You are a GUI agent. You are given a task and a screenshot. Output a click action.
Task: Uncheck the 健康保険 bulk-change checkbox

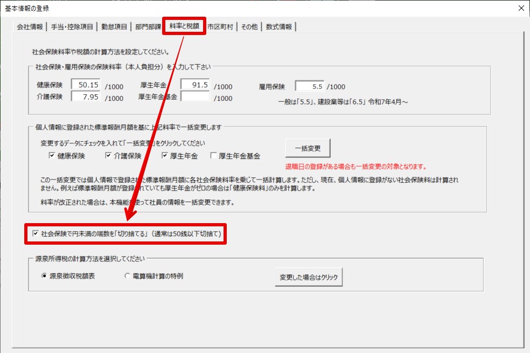[x=52, y=156]
